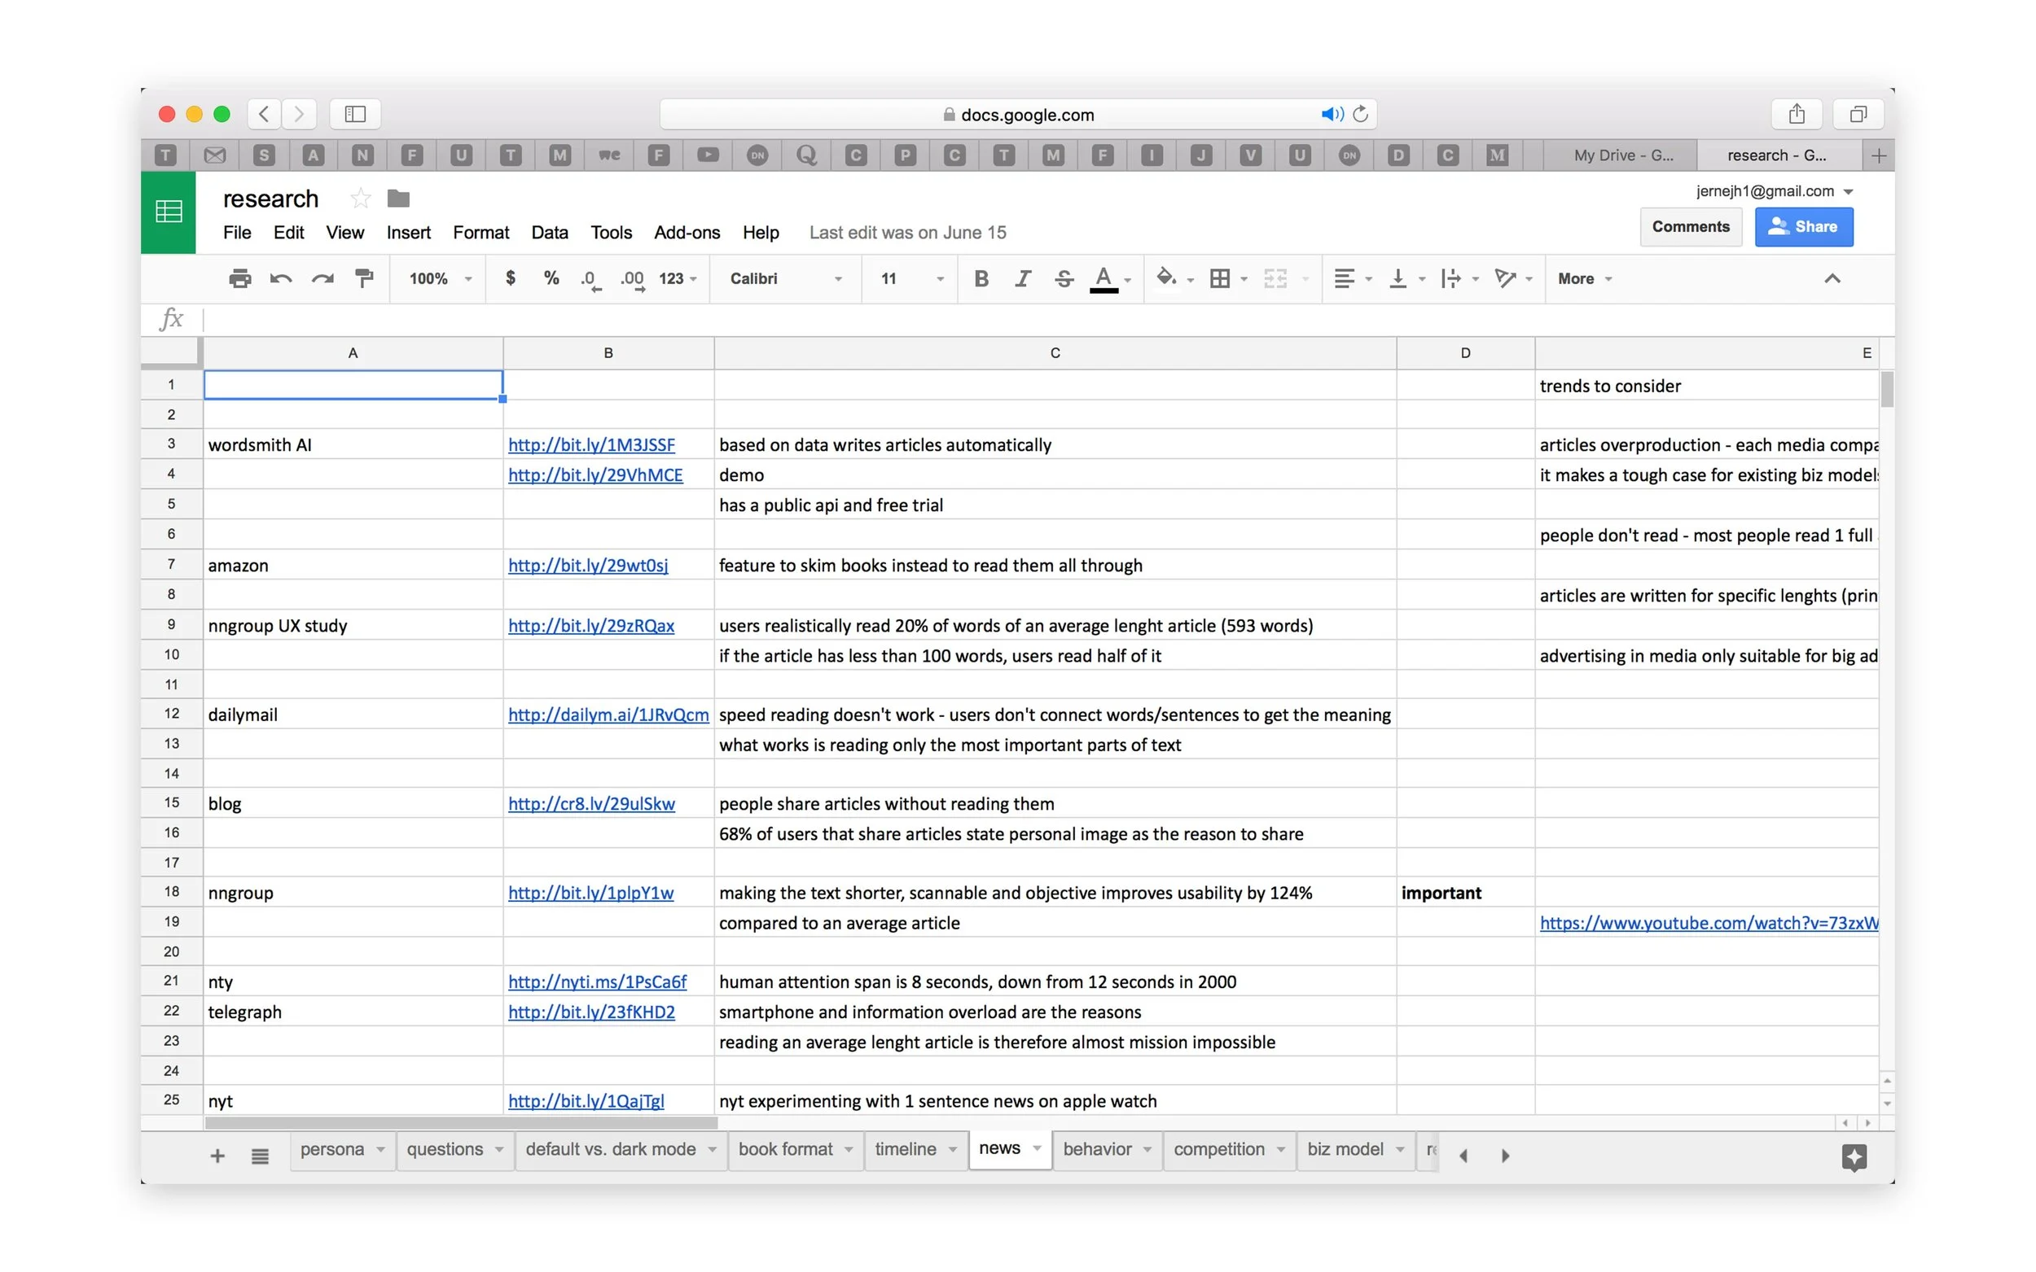The height and width of the screenshot is (1272, 2036).
Task: Click the docs.google.com address bar
Action: 1017,114
